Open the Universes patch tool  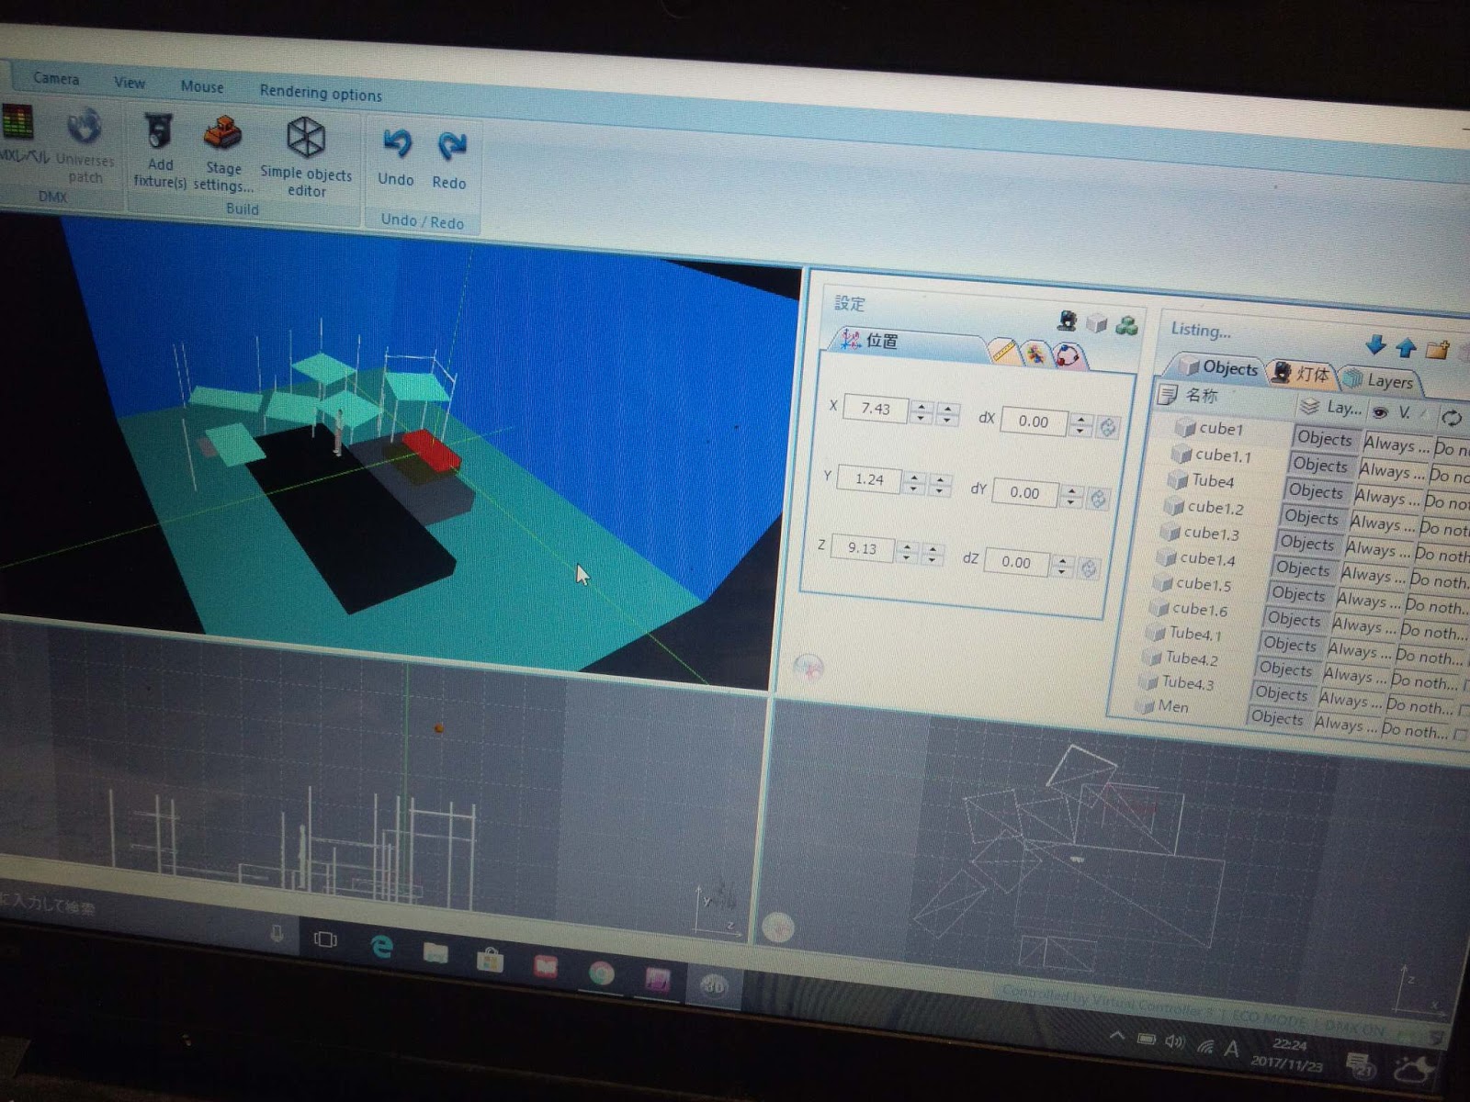85,143
